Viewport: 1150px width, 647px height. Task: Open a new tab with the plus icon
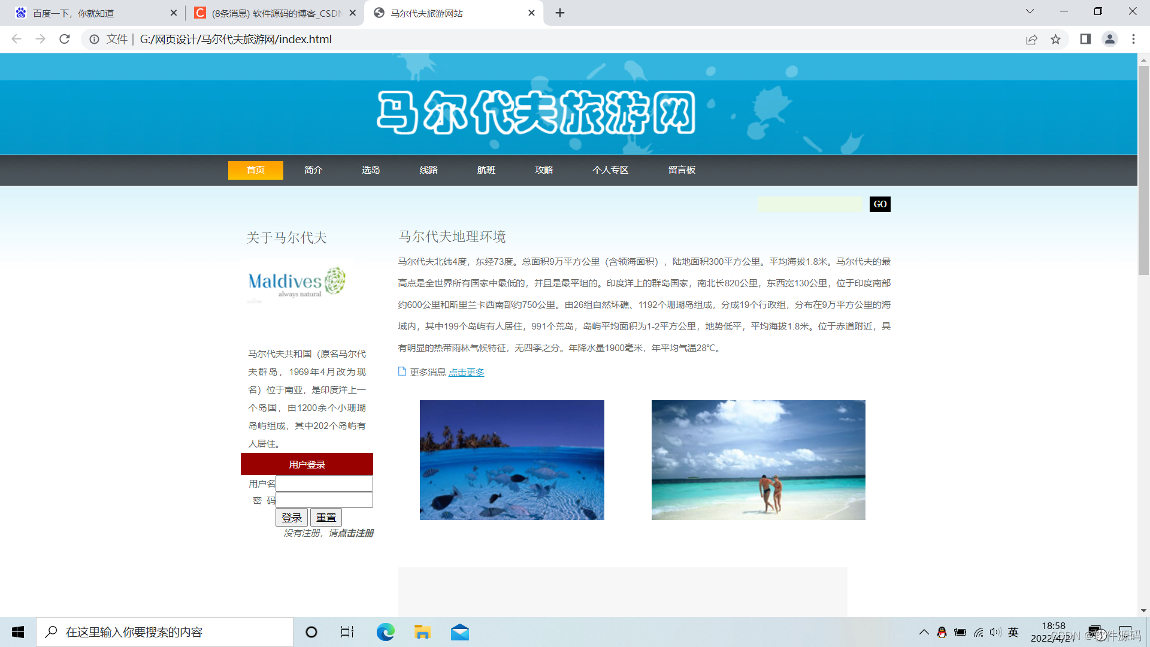(560, 13)
